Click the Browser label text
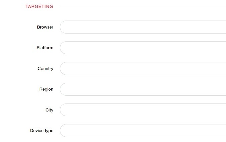The image size is (226, 142). pos(45,27)
